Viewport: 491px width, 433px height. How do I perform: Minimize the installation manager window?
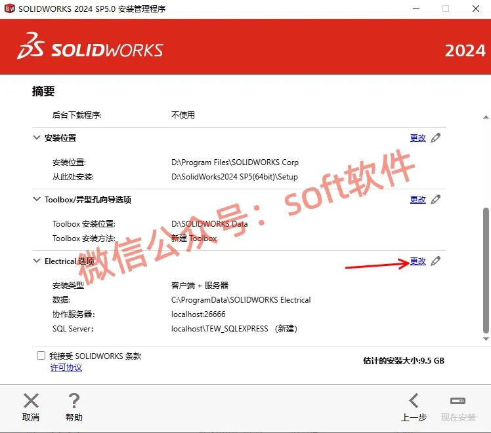pos(416,9)
